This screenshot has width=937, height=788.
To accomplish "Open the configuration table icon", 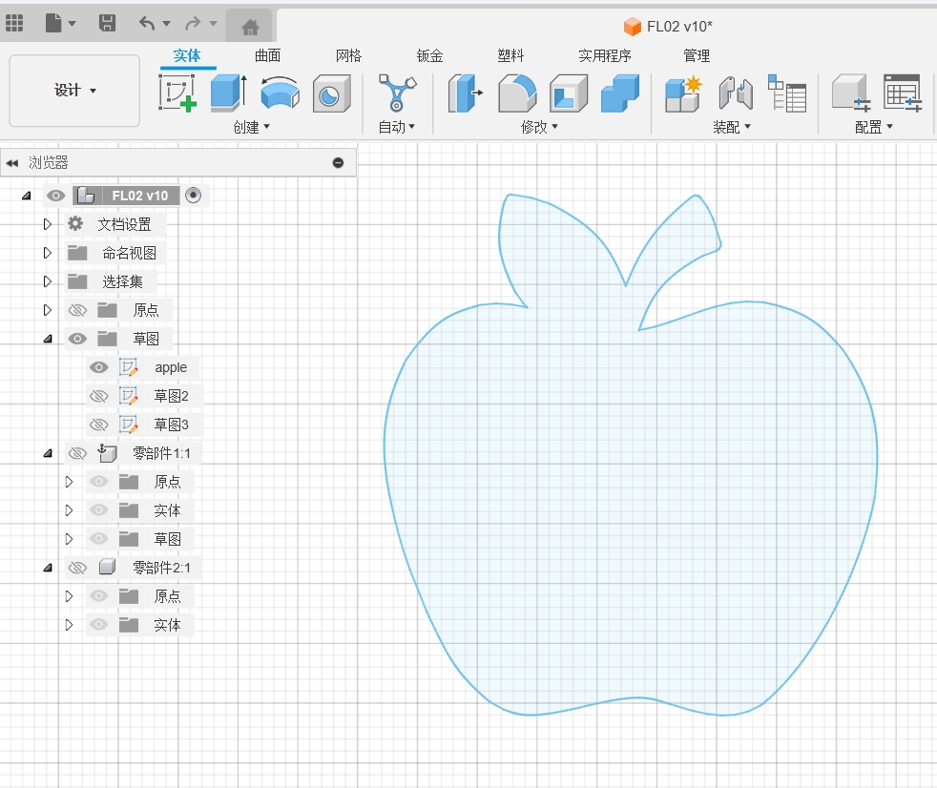I will 903,93.
